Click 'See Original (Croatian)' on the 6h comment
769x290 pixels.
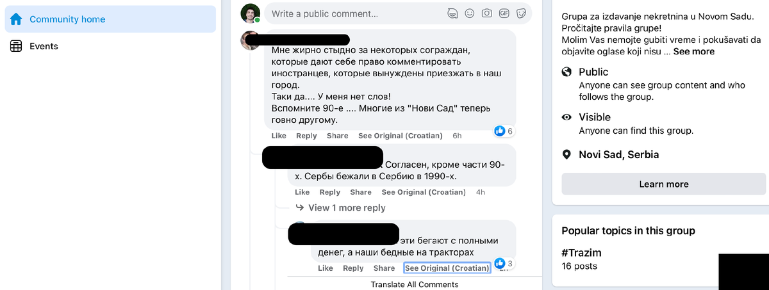(400, 136)
